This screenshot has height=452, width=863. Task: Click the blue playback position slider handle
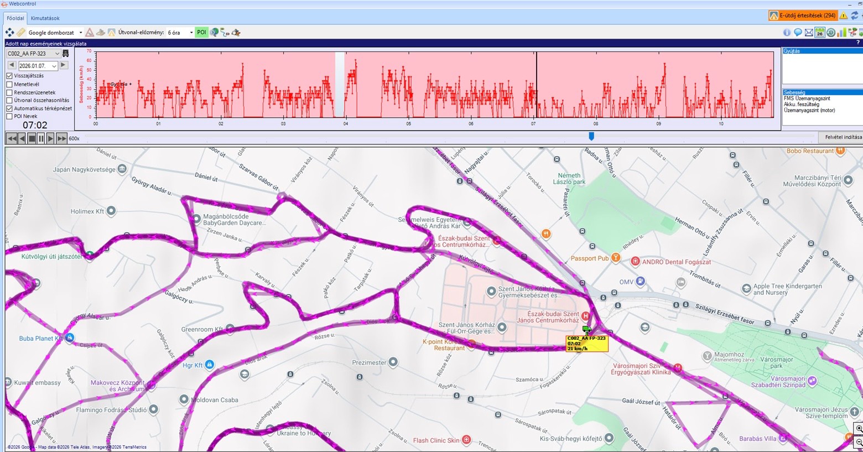tap(591, 136)
